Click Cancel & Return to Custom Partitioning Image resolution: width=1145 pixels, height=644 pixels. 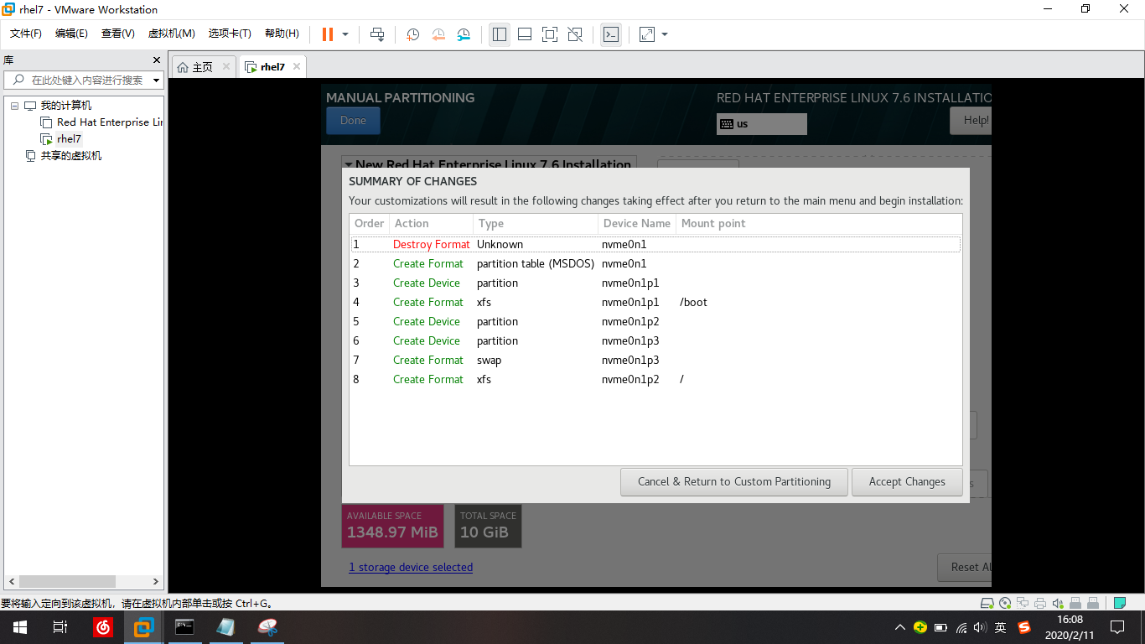(x=734, y=482)
